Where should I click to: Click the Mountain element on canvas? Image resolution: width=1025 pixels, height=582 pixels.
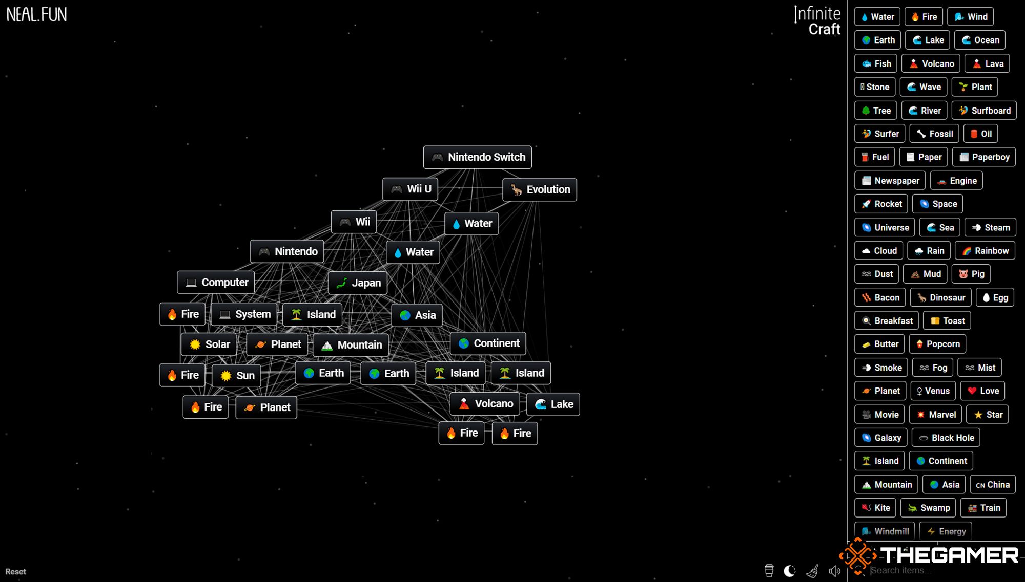click(351, 345)
